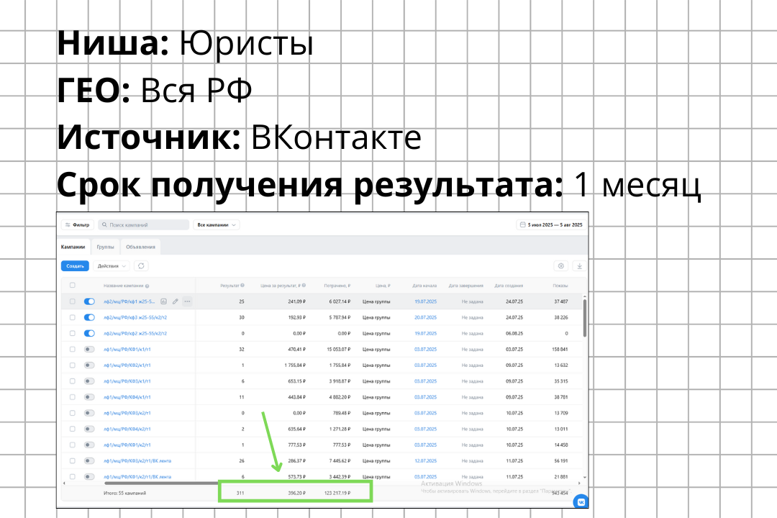
Task: Select the impressions value 158 841
Action: tap(560, 350)
